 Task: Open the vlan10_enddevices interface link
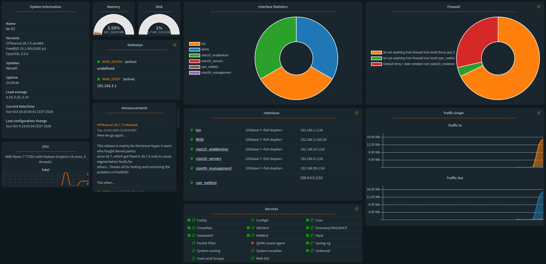tap(212, 149)
